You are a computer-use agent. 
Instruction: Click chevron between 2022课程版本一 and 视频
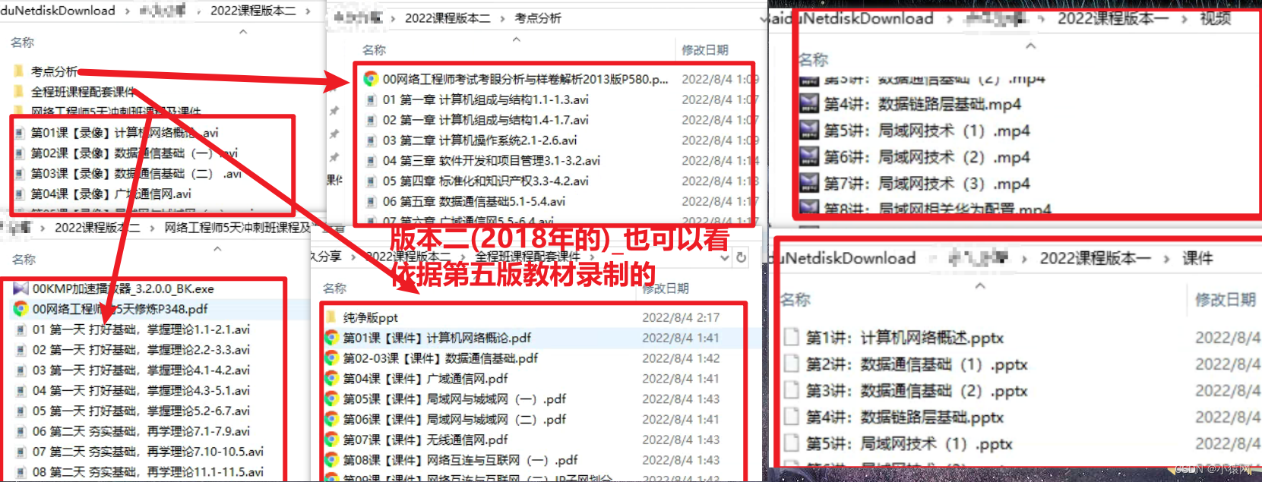click(x=1185, y=19)
